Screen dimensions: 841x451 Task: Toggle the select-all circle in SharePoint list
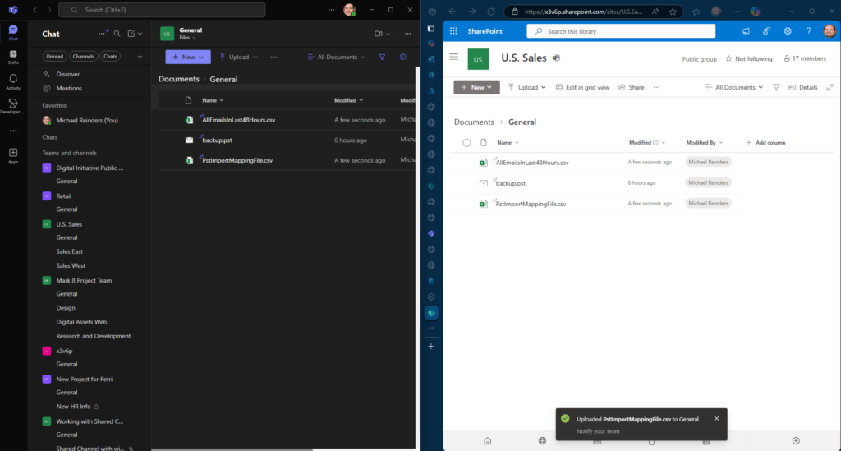click(466, 143)
